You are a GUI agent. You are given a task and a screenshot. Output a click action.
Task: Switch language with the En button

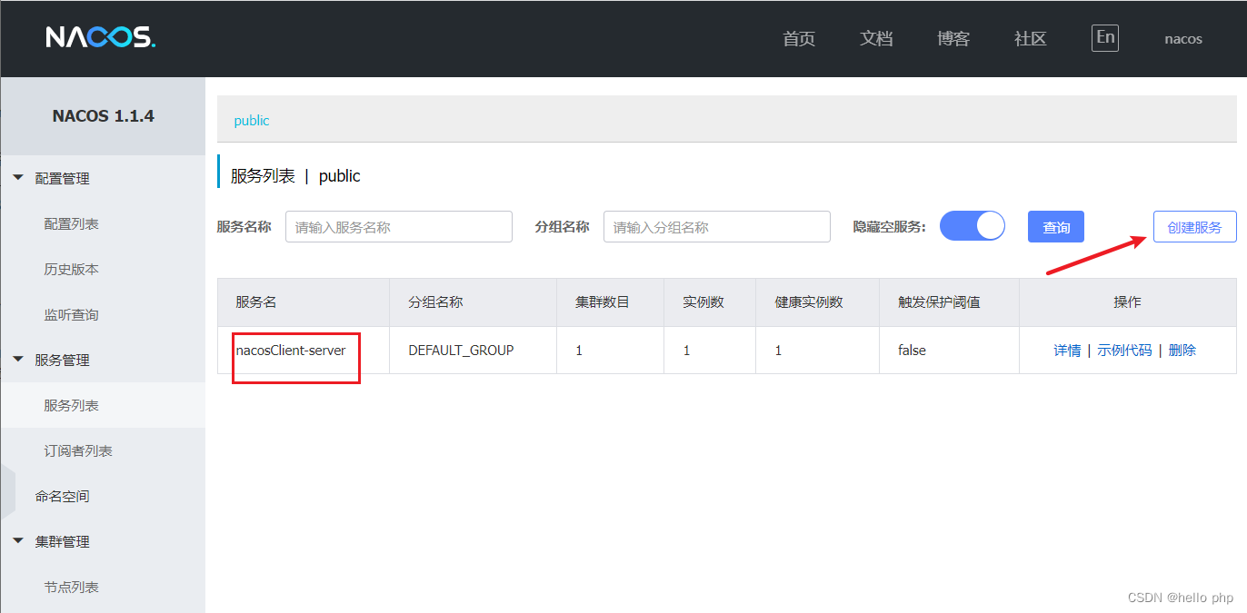[1105, 37]
